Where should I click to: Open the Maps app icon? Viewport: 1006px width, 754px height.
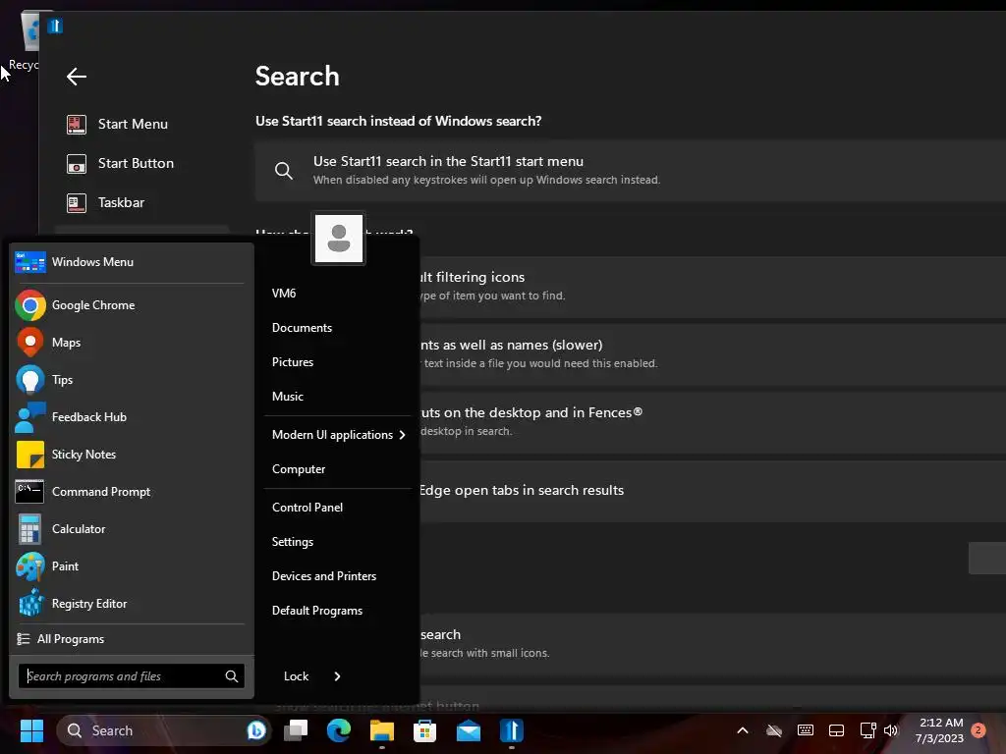30,343
